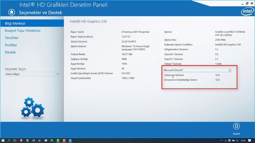Click the OpenGL version 4.5

[217, 54]
